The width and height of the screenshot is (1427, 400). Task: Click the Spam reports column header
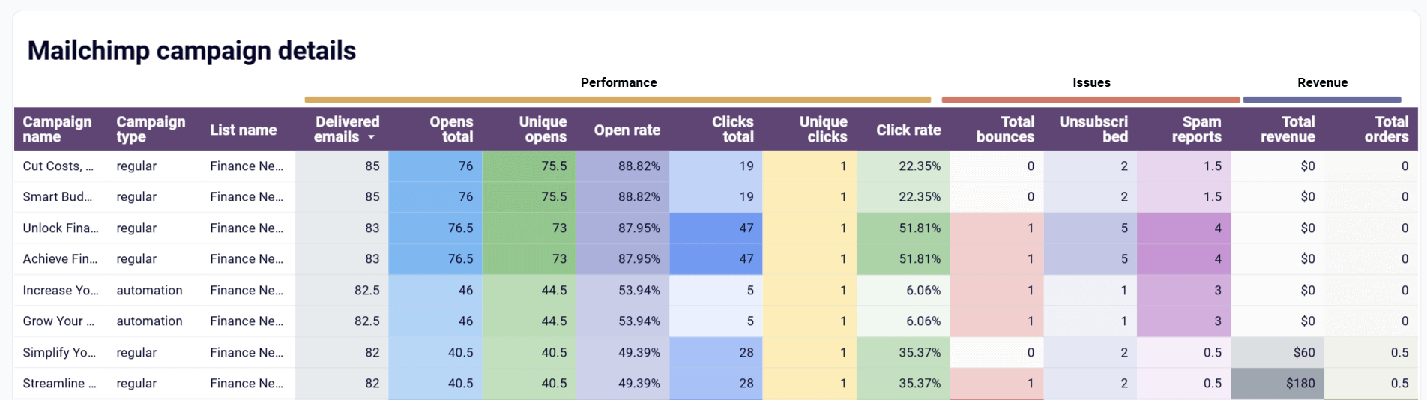[1196, 129]
